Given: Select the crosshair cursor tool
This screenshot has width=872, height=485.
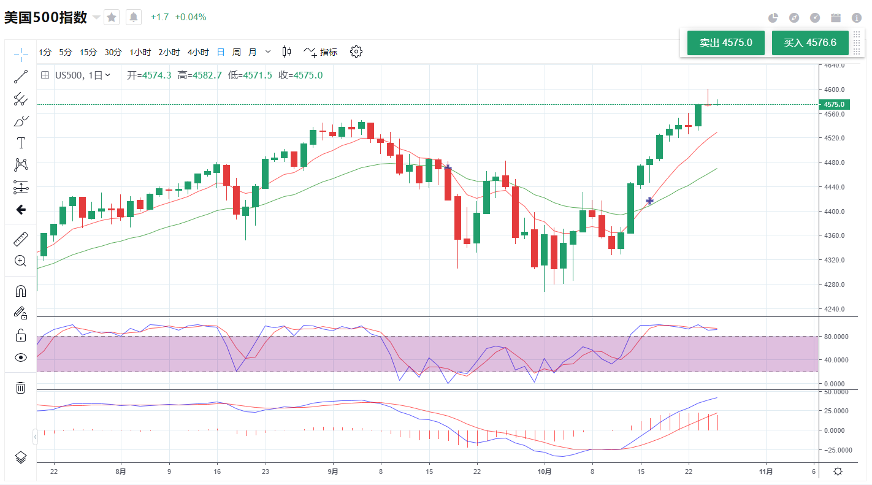Looking at the screenshot, I should (x=21, y=55).
